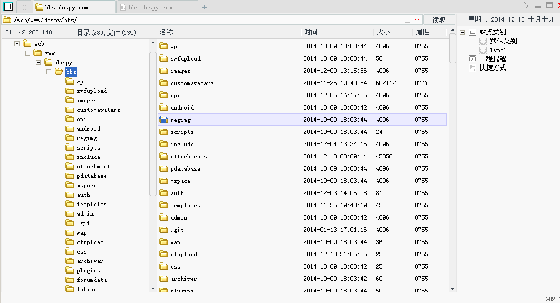560x303 pixels.
Task: Click the images folder icon in the file list
Action: click(164, 71)
